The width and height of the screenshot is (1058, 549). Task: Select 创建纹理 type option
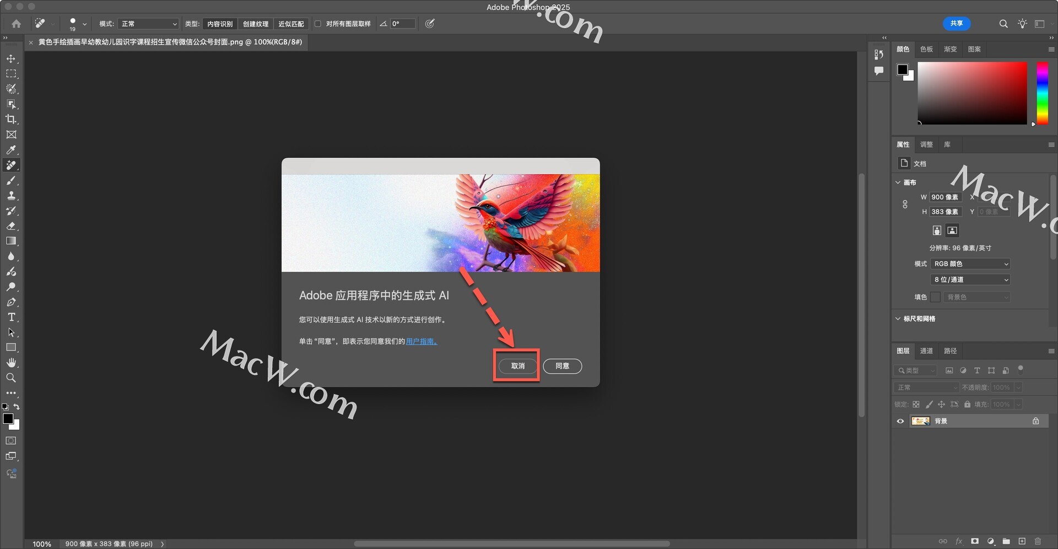pyautogui.click(x=256, y=24)
